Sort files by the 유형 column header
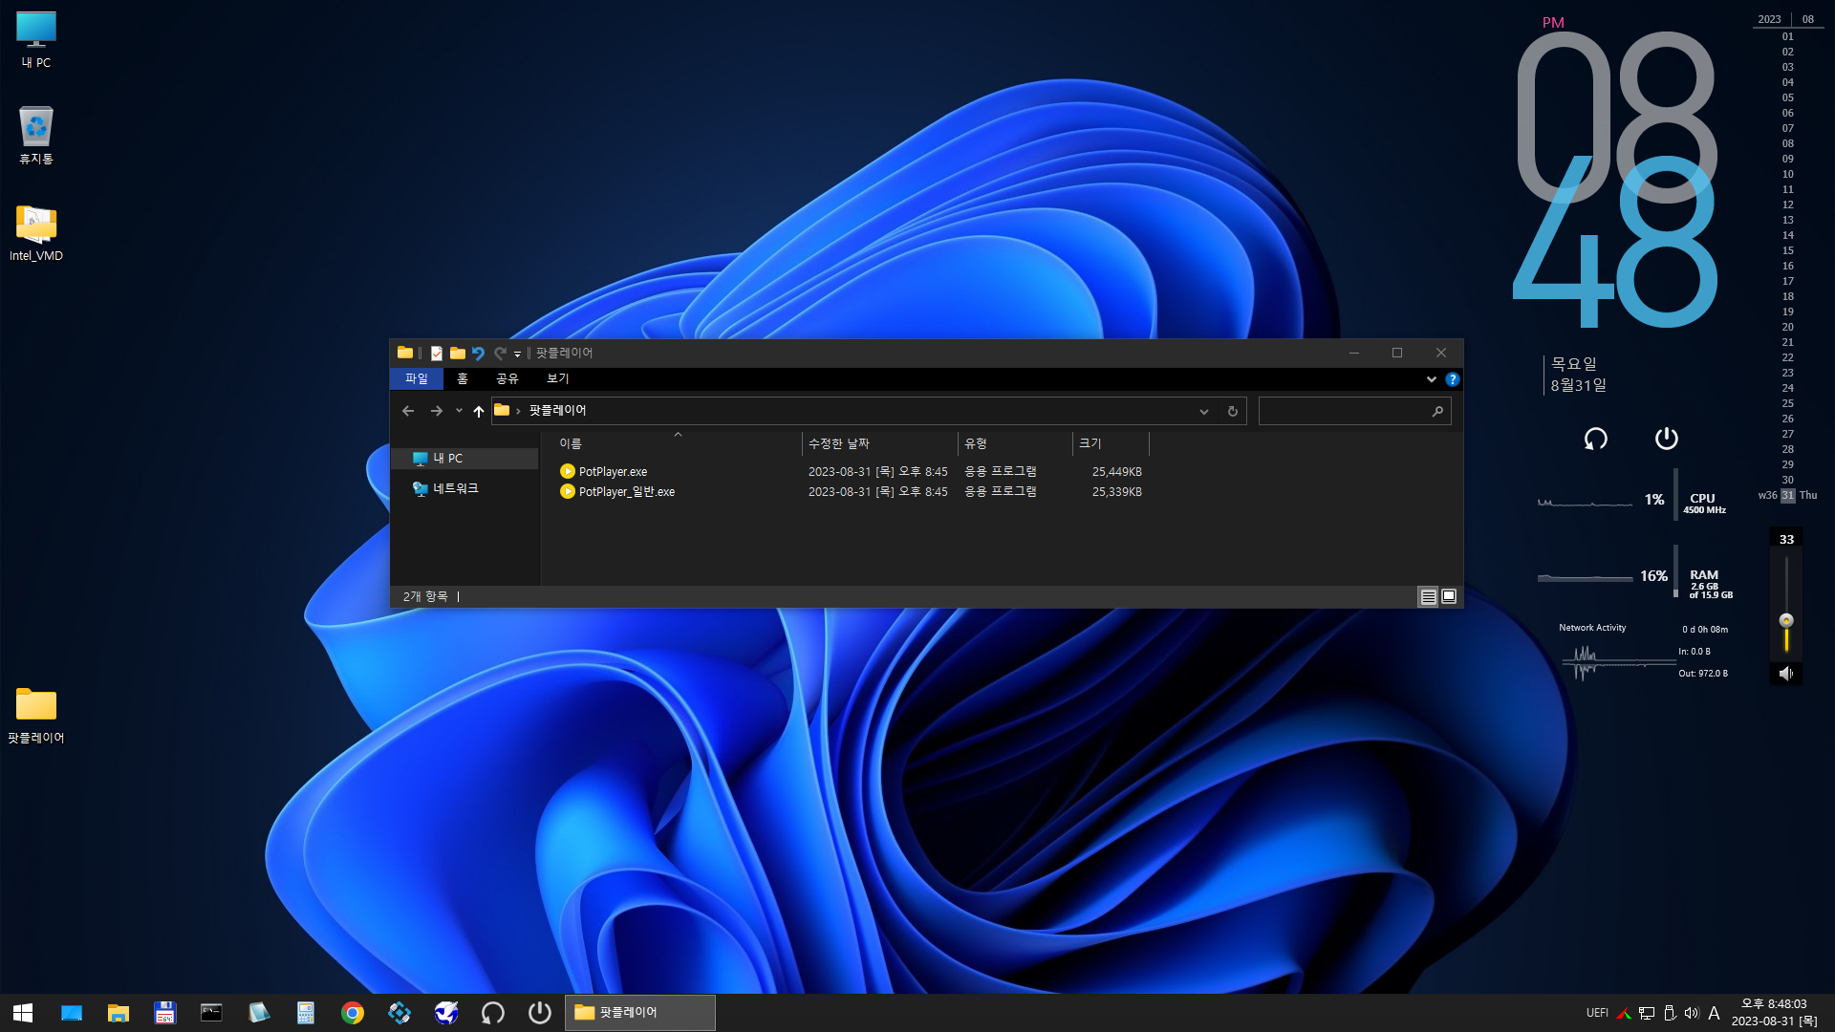The image size is (1835, 1032). (1015, 443)
